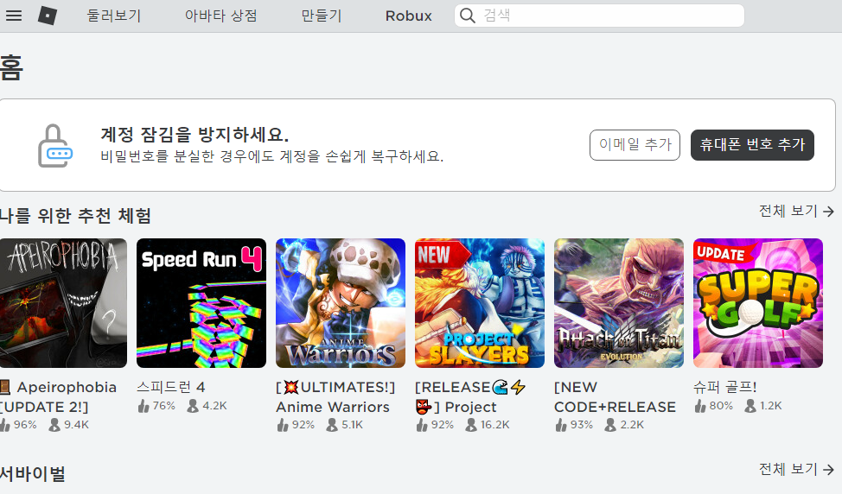Click the account lock padlock icon
Screen dimensions: 842x494
point(54,146)
